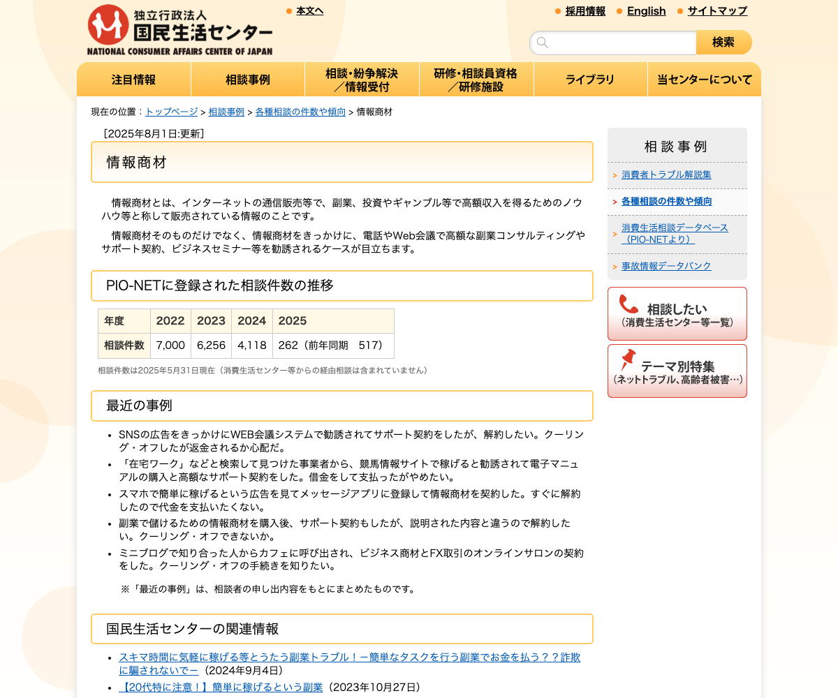This screenshot has height=698, width=838.
Task: Open 消費者トラブル解説集 in sidebar
Action: point(666,175)
